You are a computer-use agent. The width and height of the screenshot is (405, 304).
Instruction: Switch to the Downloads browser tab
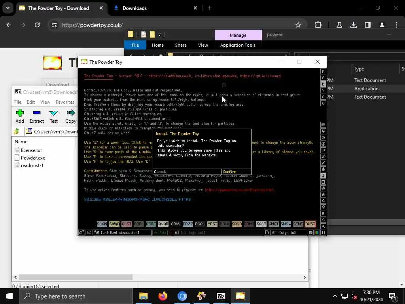click(x=155, y=8)
